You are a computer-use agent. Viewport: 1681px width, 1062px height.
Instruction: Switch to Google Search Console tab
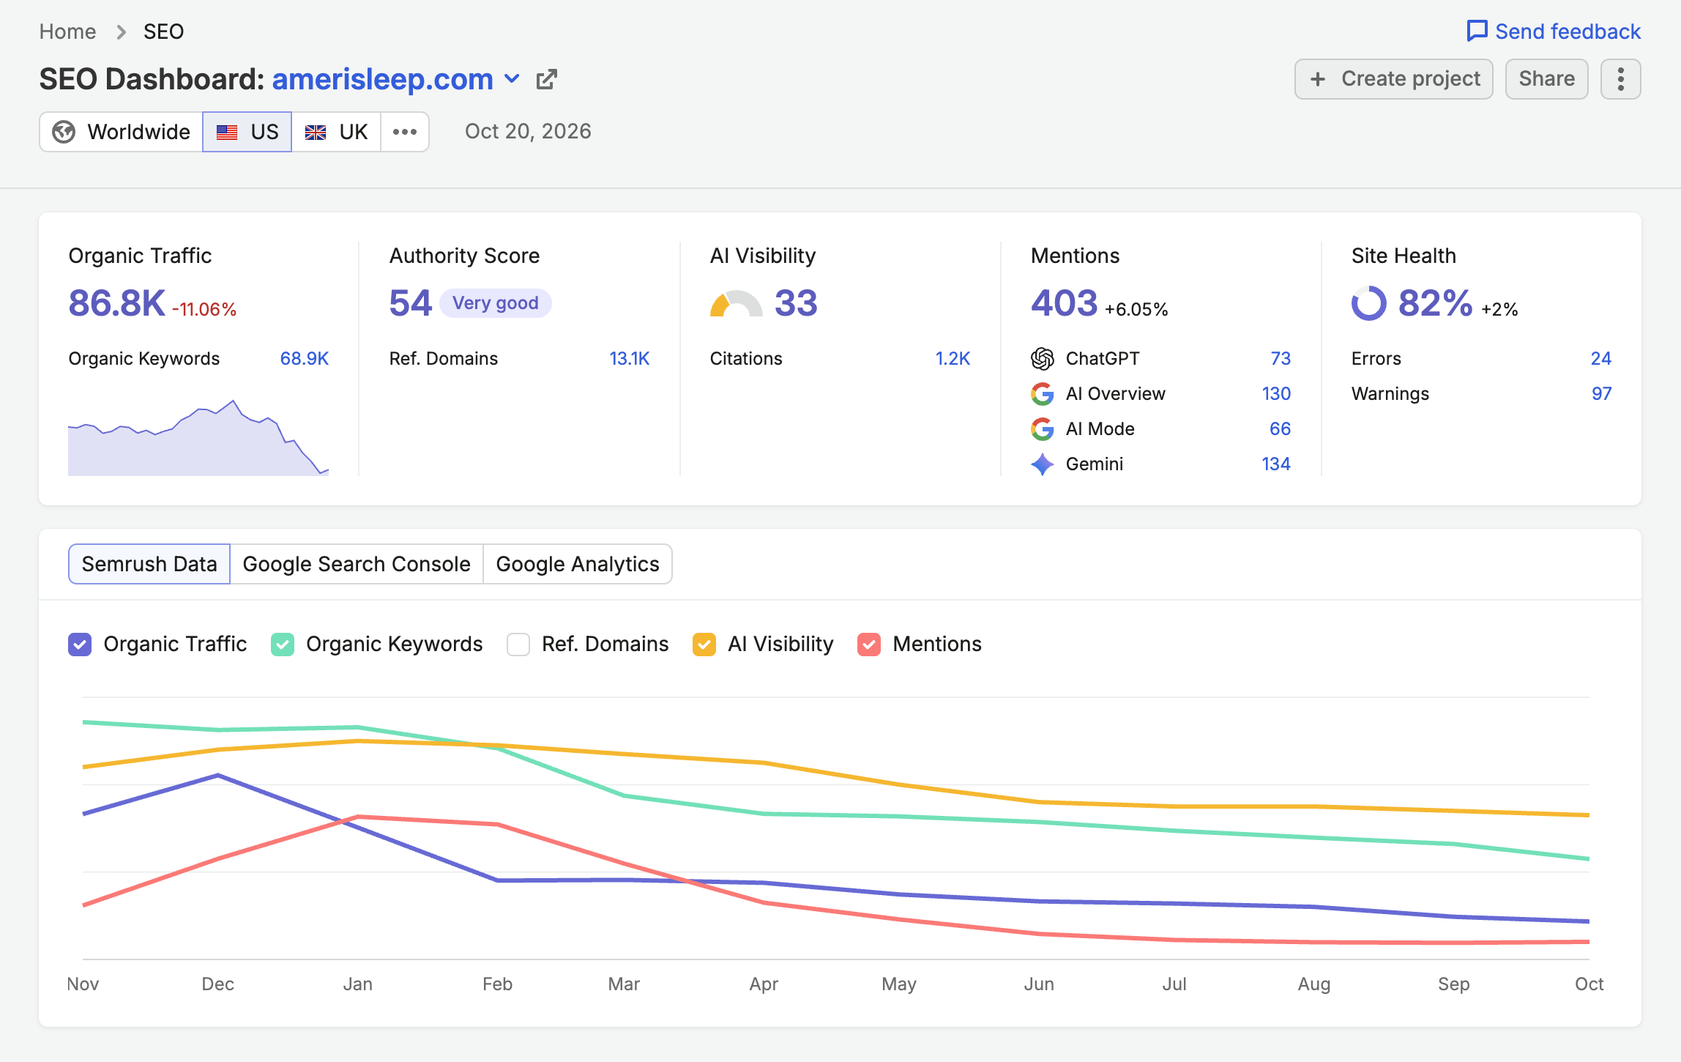357,564
